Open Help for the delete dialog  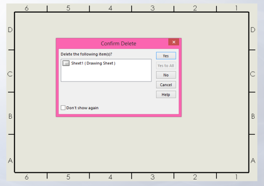[166, 95]
